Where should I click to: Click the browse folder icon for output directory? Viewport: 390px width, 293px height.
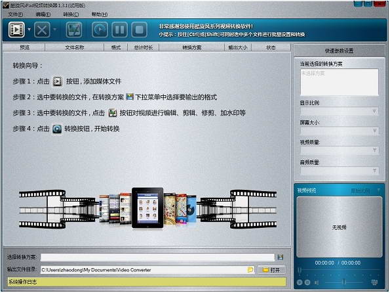(x=250, y=269)
